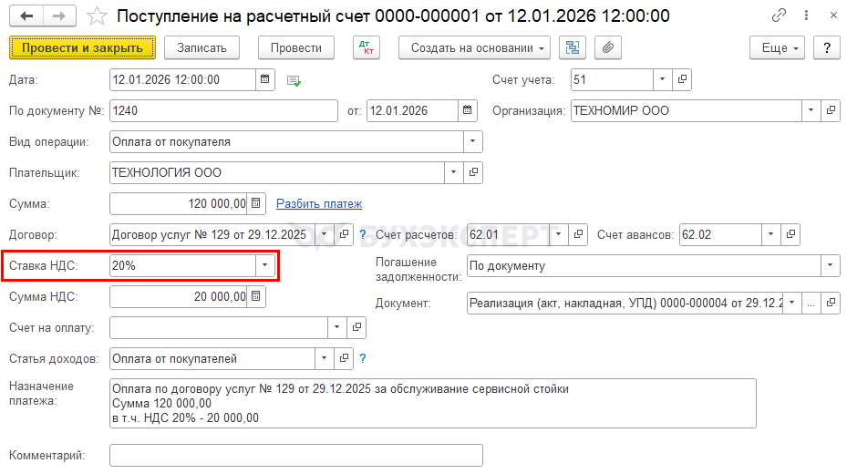Image resolution: width=847 pixels, height=474 pixels.
Task: Open calendar picker for Дата field
Action: tap(264, 79)
